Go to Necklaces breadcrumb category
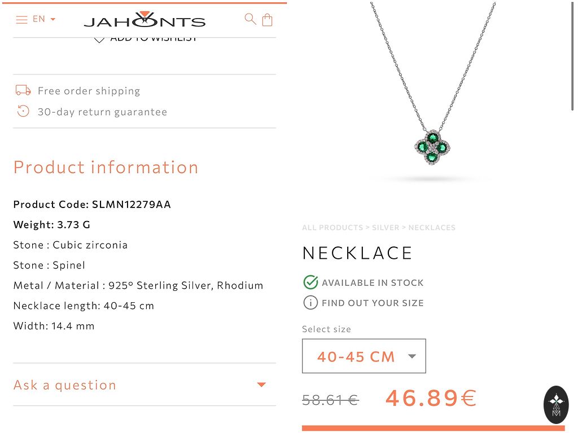 click(432, 228)
